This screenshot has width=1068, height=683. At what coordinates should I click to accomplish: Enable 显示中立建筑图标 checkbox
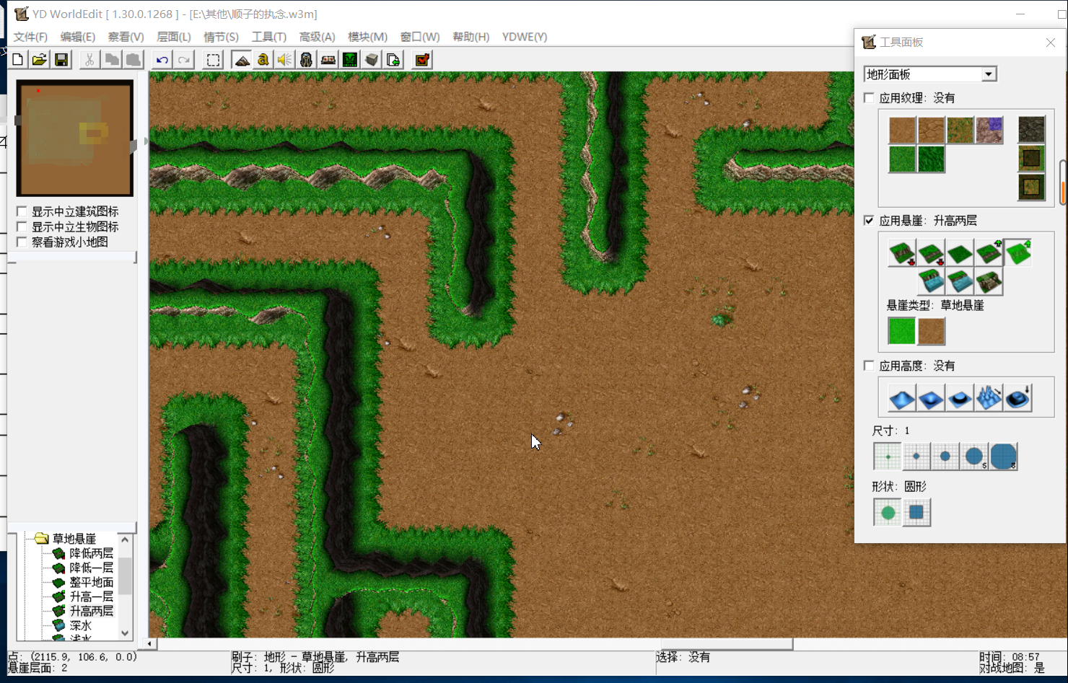tap(22, 211)
